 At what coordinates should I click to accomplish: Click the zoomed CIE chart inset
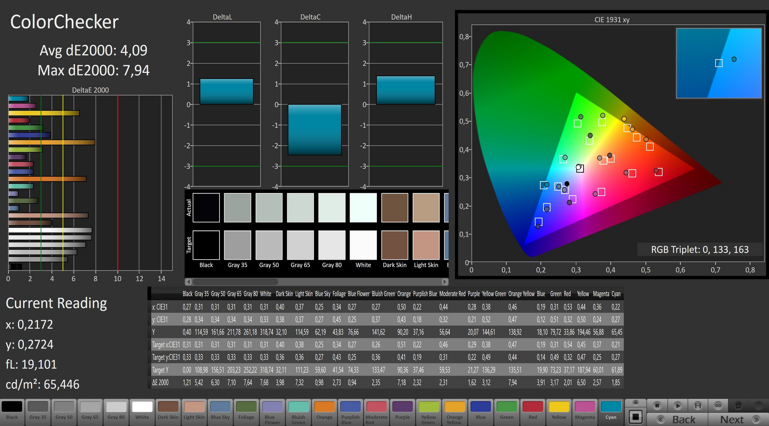pyautogui.click(x=719, y=63)
